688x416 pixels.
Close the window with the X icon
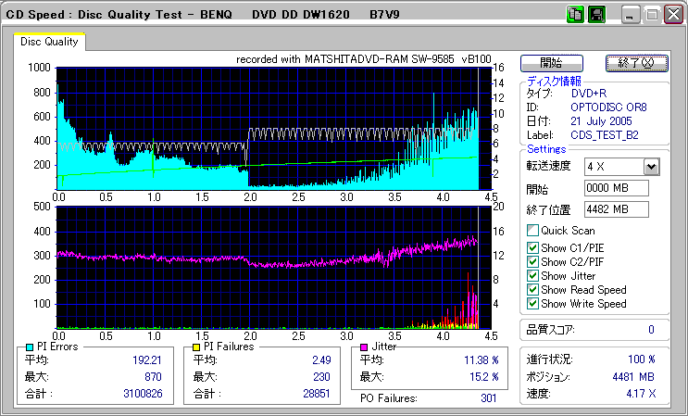click(671, 15)
